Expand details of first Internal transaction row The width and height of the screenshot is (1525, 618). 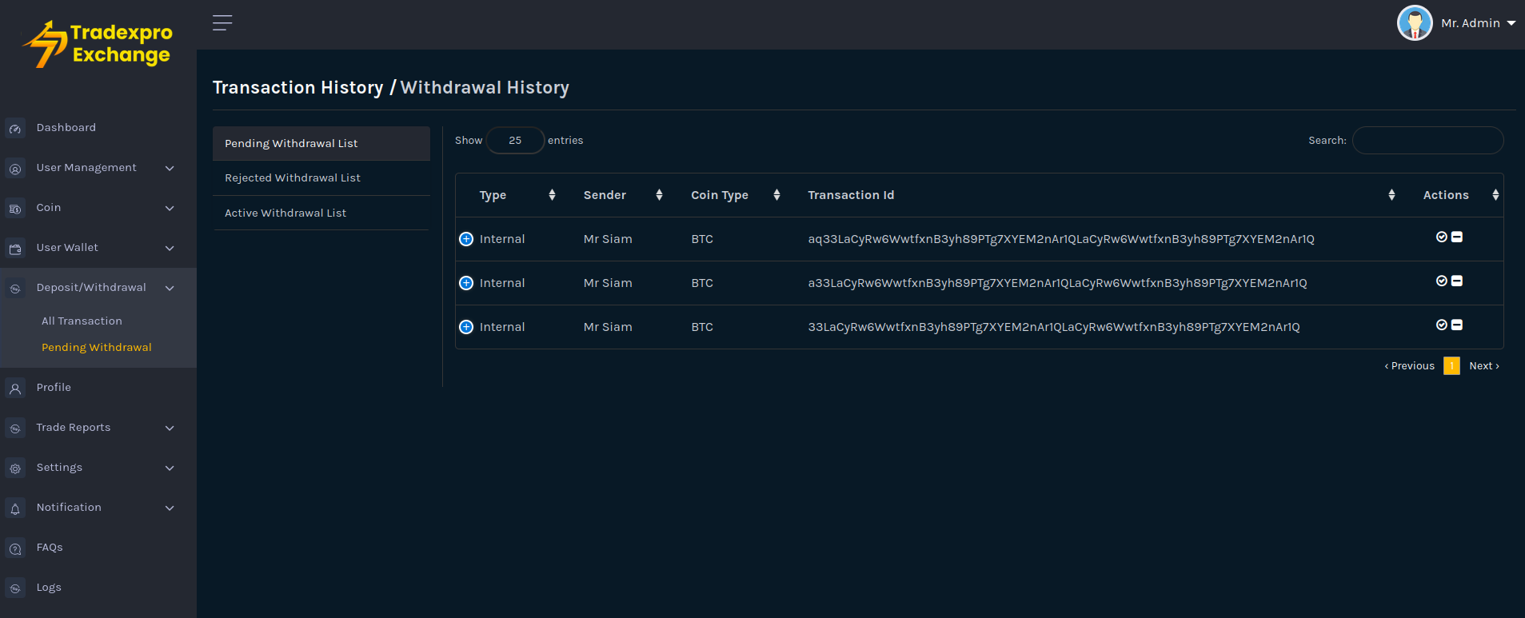(x=466, y=239)
